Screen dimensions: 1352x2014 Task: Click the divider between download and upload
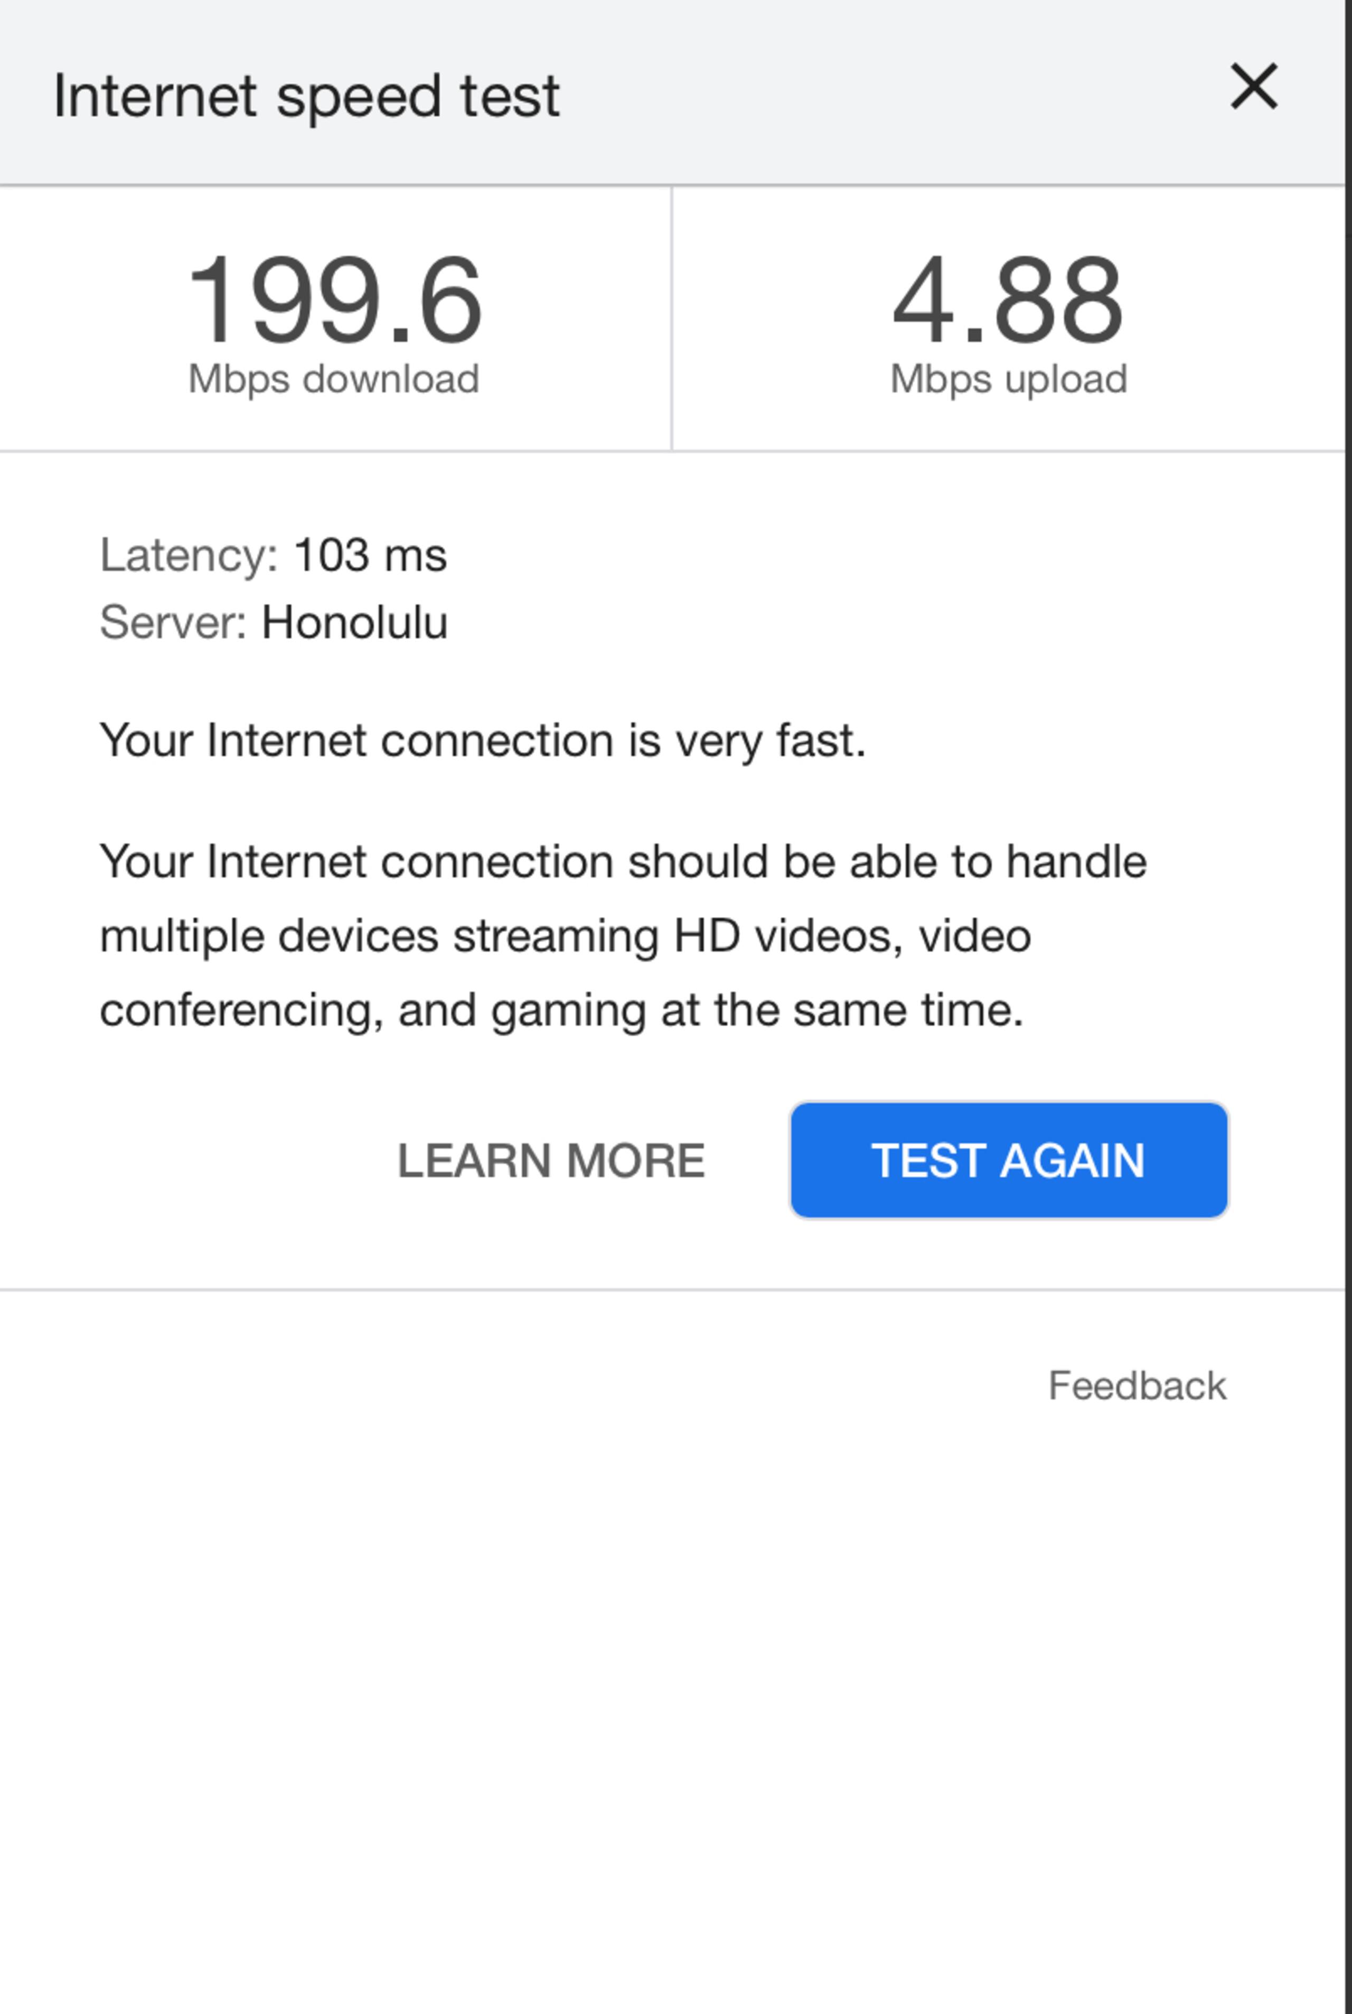tap(672, 318)
